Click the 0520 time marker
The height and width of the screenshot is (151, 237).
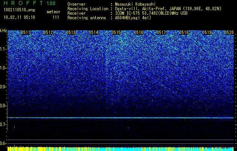click(x=229, y=32)
